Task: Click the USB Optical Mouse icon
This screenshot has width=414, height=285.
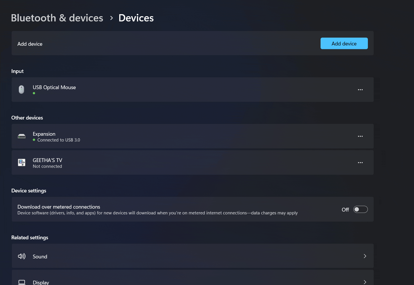Action: (x=21, y=89)
